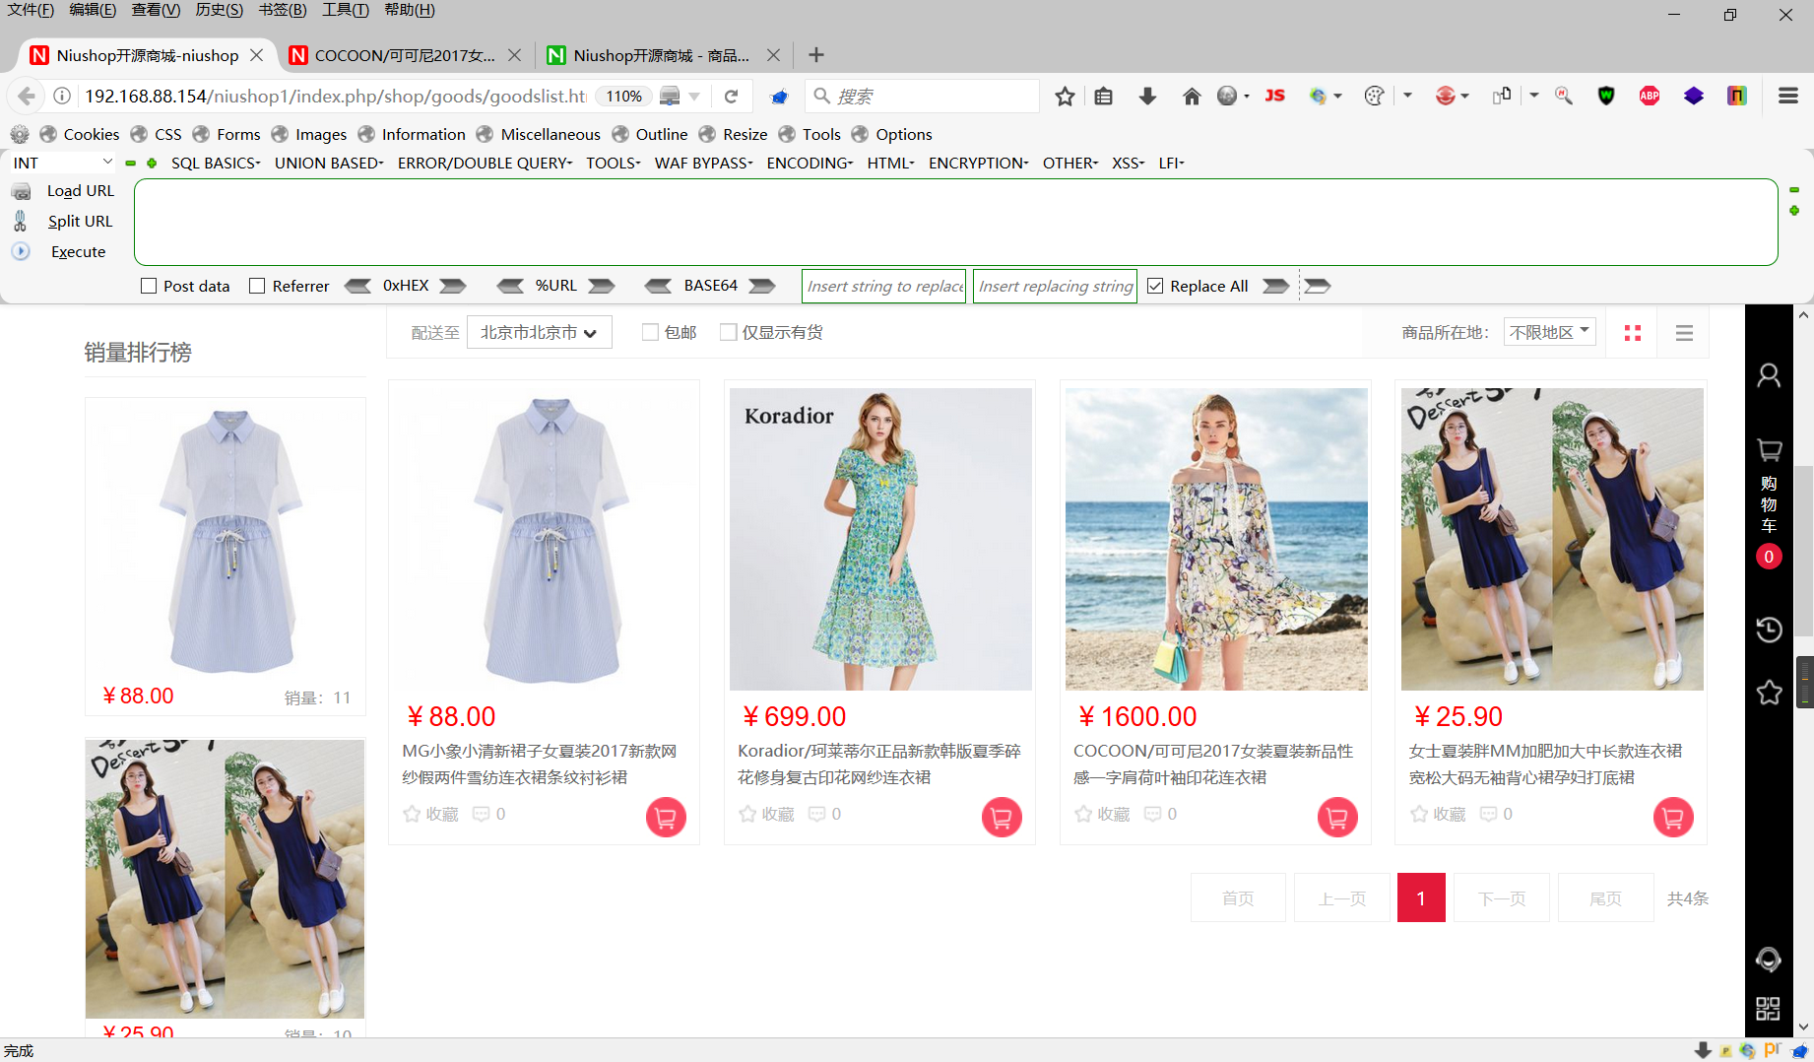This screenshot has width=1814, height=1062.
Task: Click the 下一页 pagination button
Action: (1501, 897)
